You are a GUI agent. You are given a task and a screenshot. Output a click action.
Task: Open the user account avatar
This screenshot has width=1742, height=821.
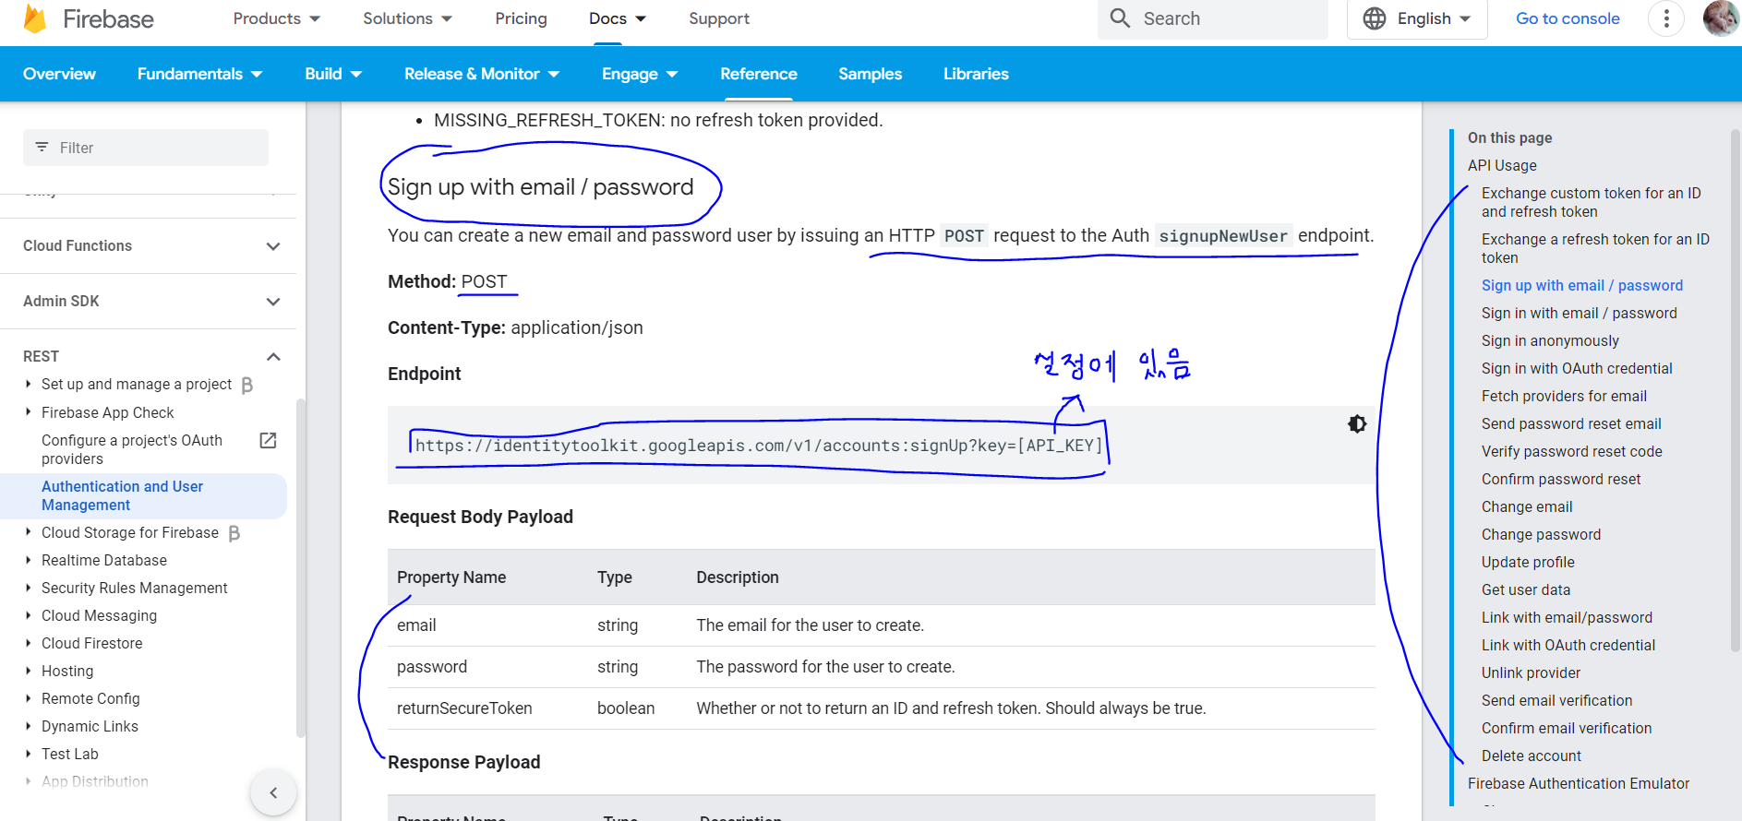1721,18
